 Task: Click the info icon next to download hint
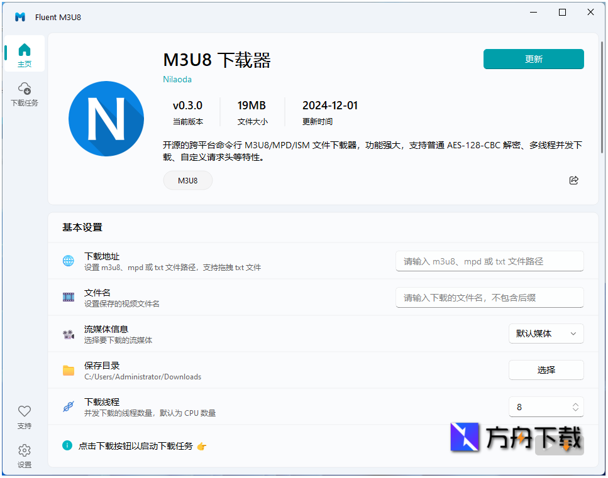[x=67, y=445]
